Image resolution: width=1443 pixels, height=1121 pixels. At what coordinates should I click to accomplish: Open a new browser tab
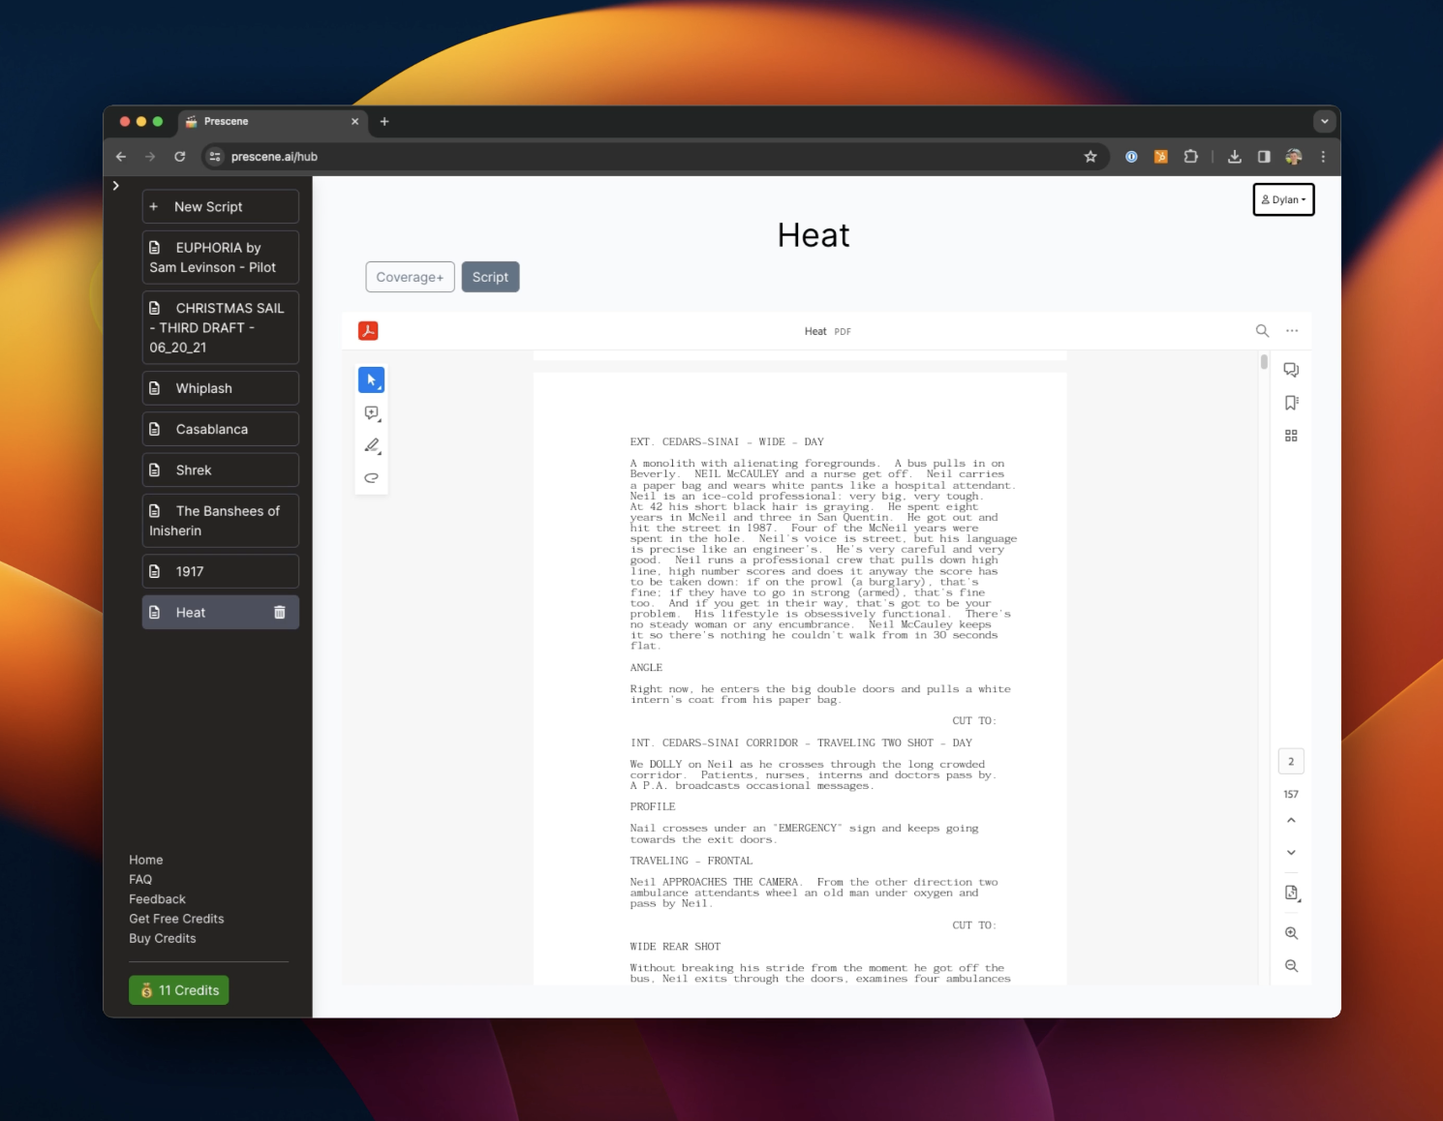click(384, 122)
